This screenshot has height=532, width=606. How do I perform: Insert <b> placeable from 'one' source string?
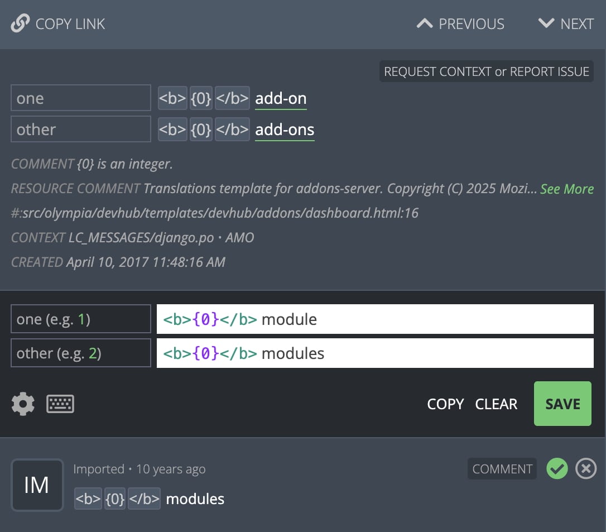pyautogui.click(x=172, y=99)
